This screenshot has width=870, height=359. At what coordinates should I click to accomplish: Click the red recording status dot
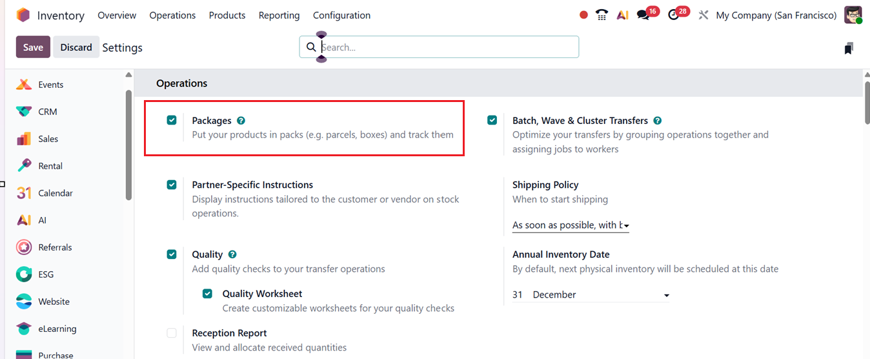pos(583,15)
